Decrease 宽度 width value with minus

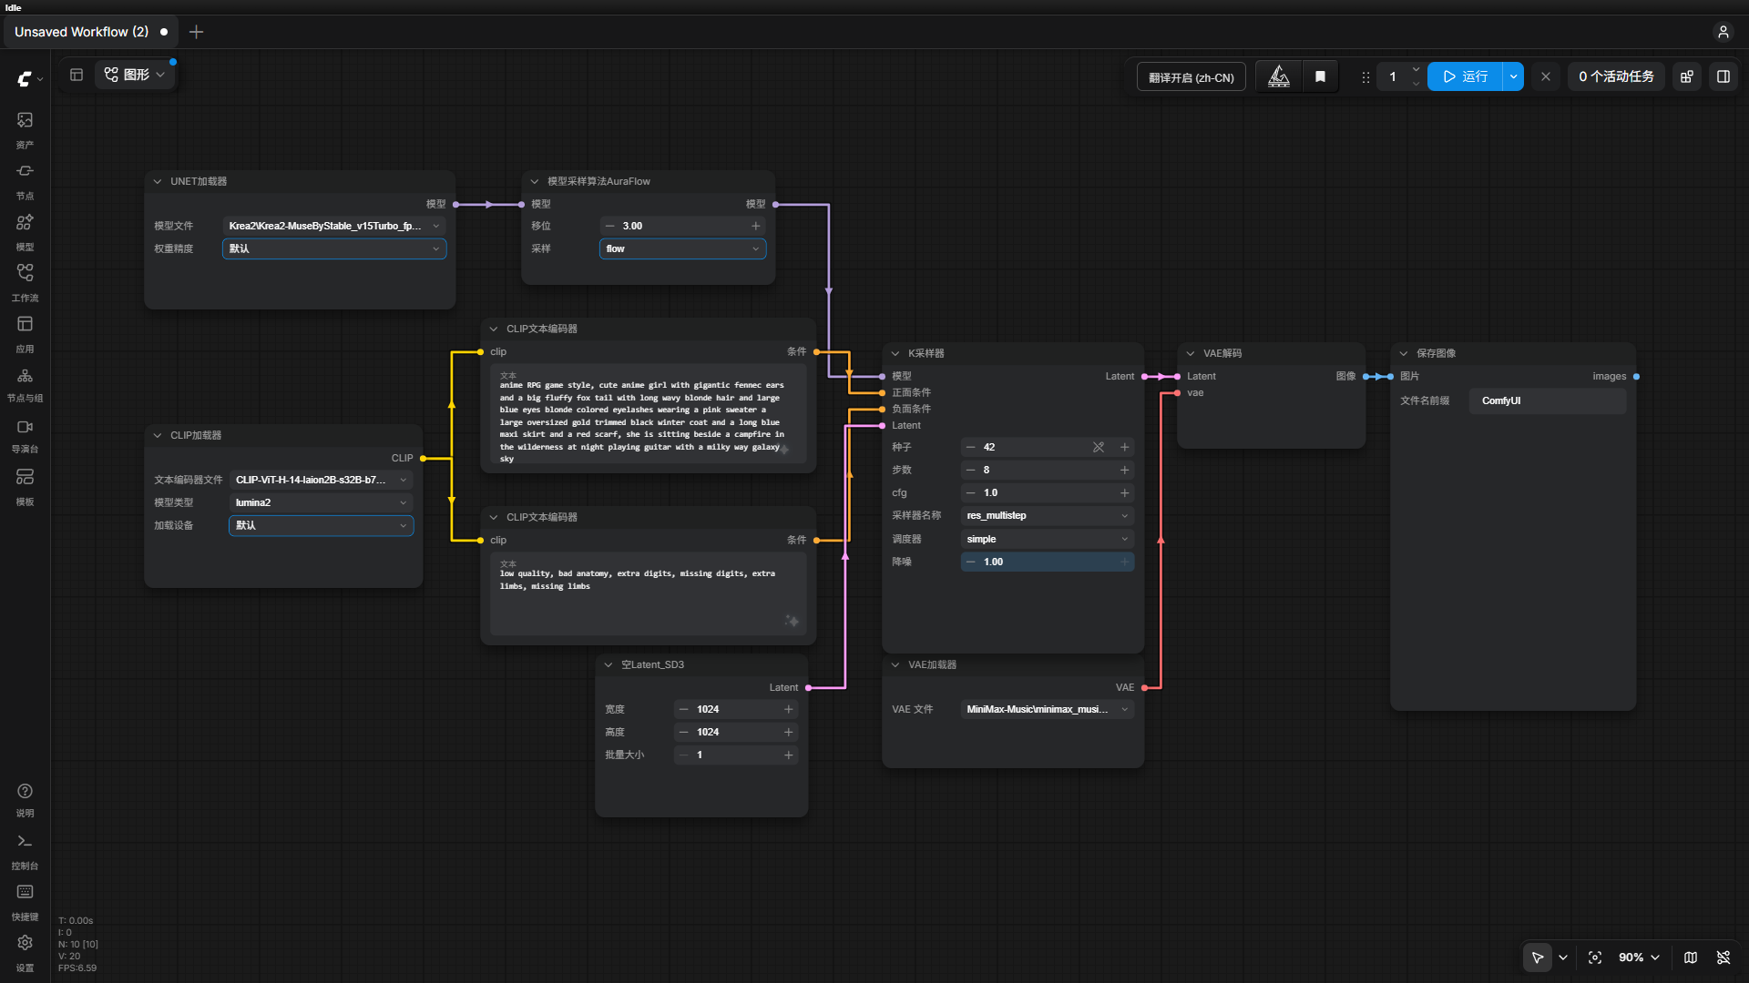tap(684, 709)
